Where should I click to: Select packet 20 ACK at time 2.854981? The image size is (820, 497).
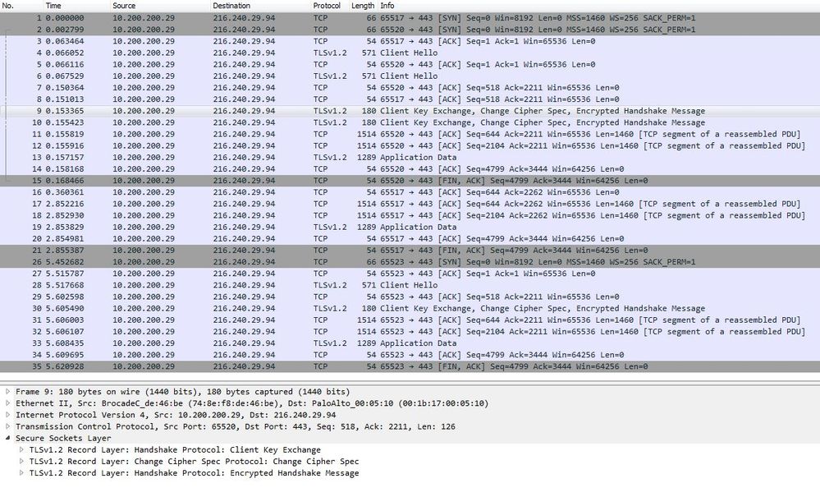(x=410, y=238)
